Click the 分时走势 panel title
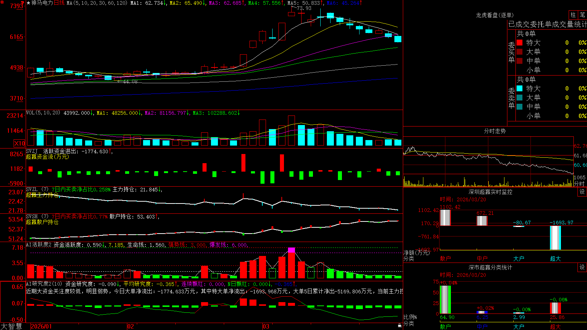This screenshot has height=330, width=587. click(x=495, y=131)
